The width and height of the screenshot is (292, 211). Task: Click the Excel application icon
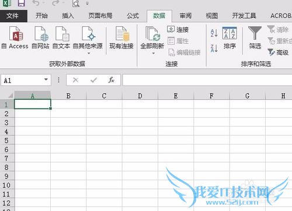(x=6, y=3)
